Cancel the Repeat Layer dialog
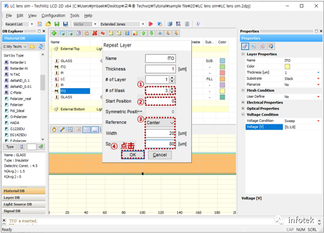Screen dimensions: 324x233 pos(160,155)
